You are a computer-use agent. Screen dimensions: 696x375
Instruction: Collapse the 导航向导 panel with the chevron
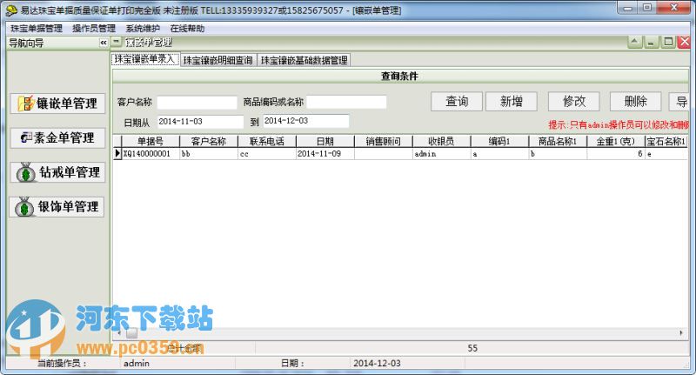(104, 43)
